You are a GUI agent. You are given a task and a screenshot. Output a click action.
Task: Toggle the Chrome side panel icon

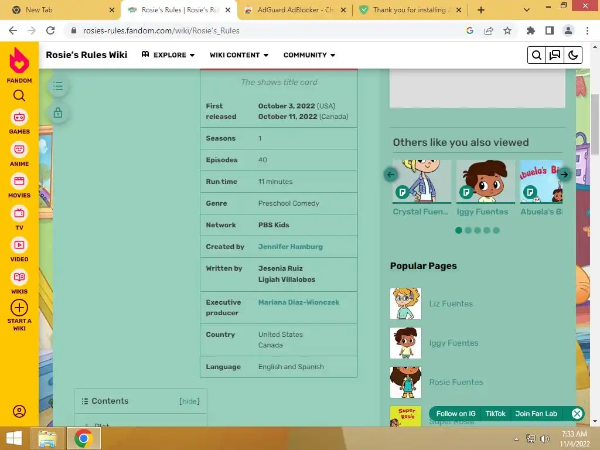tap(550, 30)
